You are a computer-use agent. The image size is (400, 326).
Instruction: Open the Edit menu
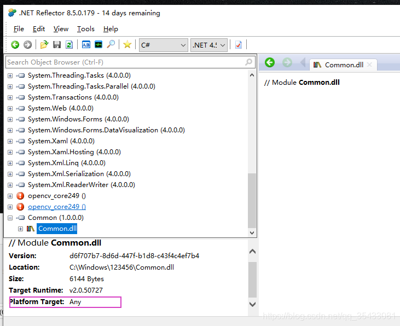(39, 29)
